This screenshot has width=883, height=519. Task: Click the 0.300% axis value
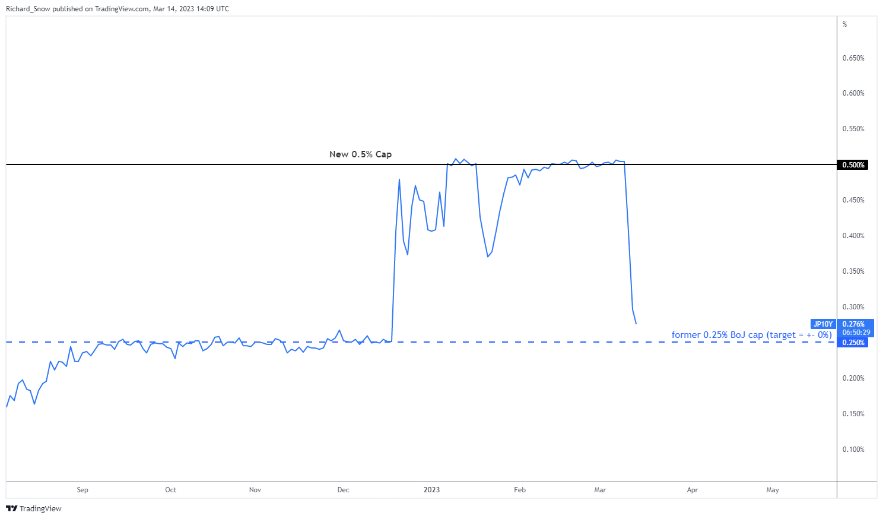[853, 307]
